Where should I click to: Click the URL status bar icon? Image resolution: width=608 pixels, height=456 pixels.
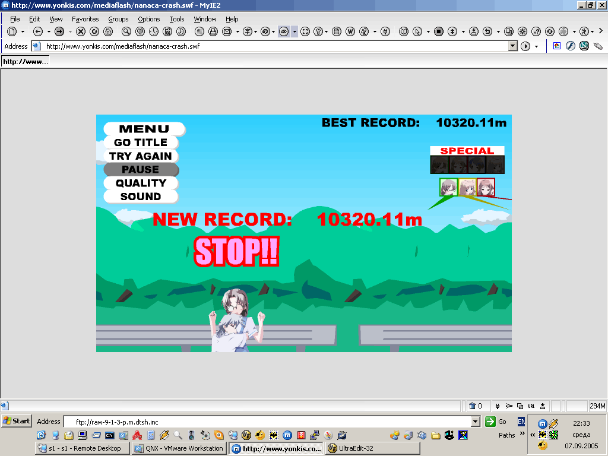531,406
